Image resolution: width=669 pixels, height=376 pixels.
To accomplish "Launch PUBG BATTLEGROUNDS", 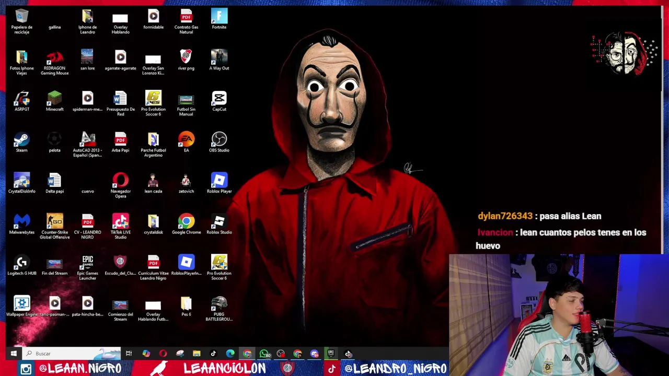I will pos(219,308).
